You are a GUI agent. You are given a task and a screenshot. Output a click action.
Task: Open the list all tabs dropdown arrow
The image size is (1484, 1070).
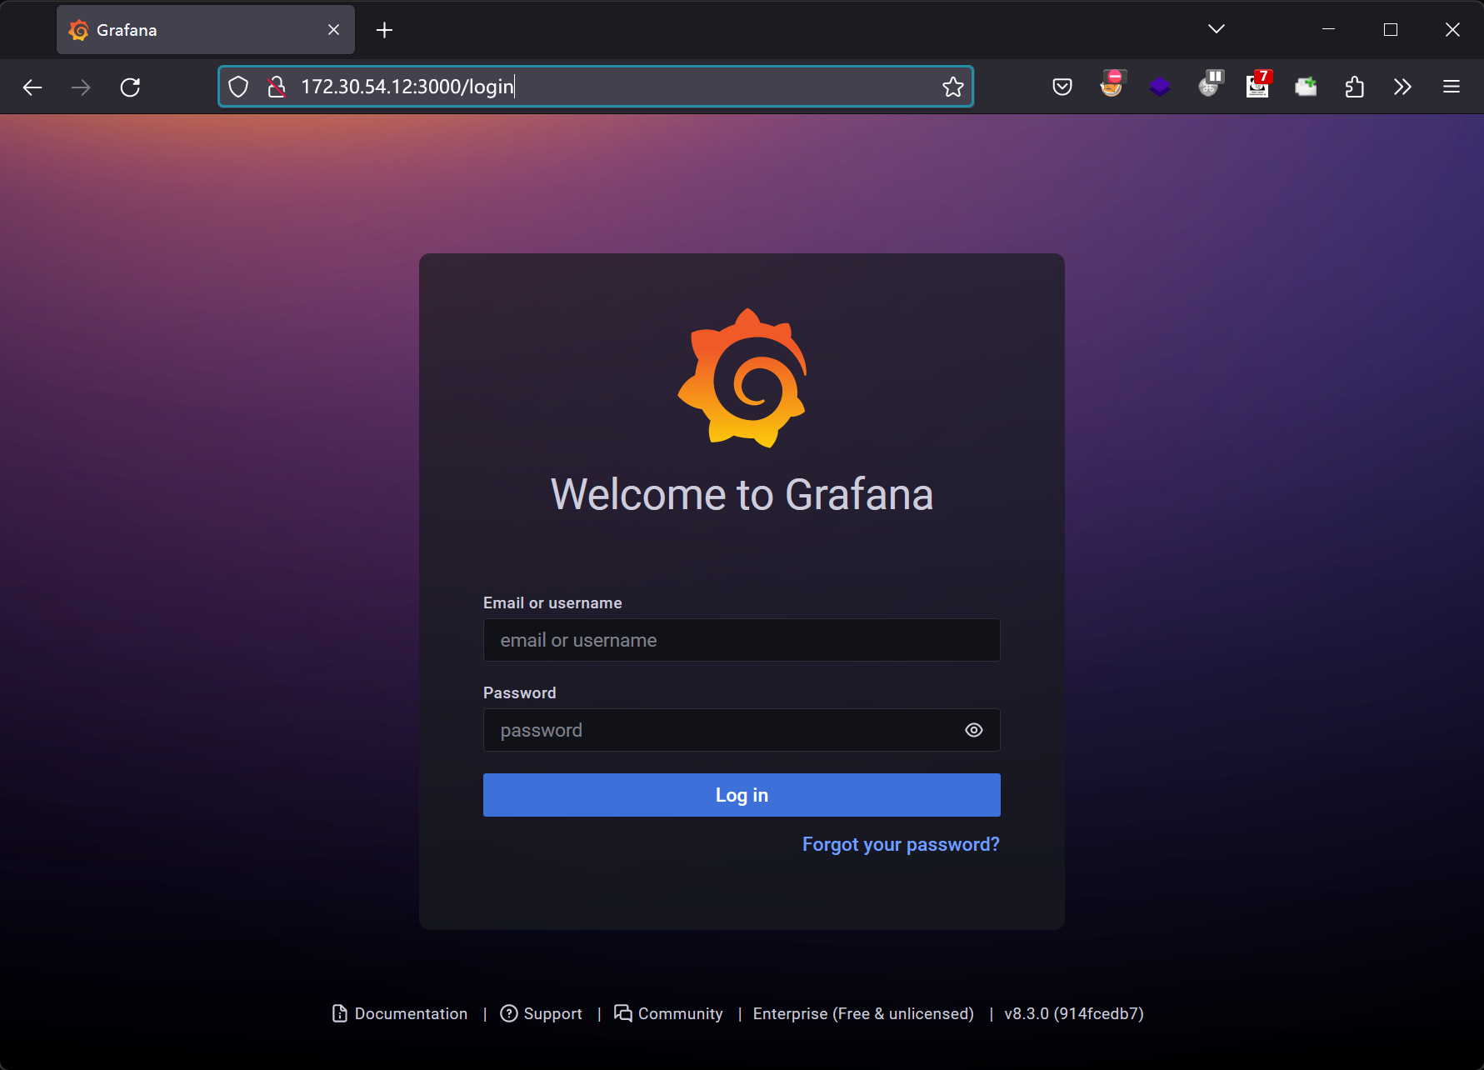coord(1217,29)
